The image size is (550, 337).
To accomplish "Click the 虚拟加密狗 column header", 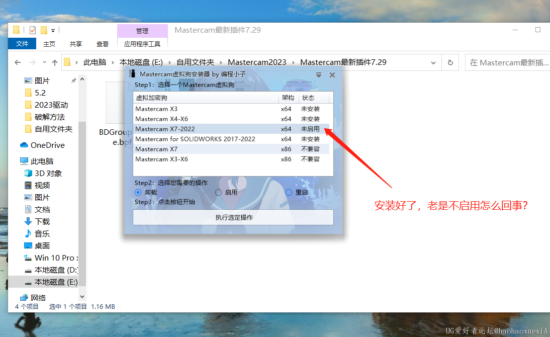I will (206, 98).
